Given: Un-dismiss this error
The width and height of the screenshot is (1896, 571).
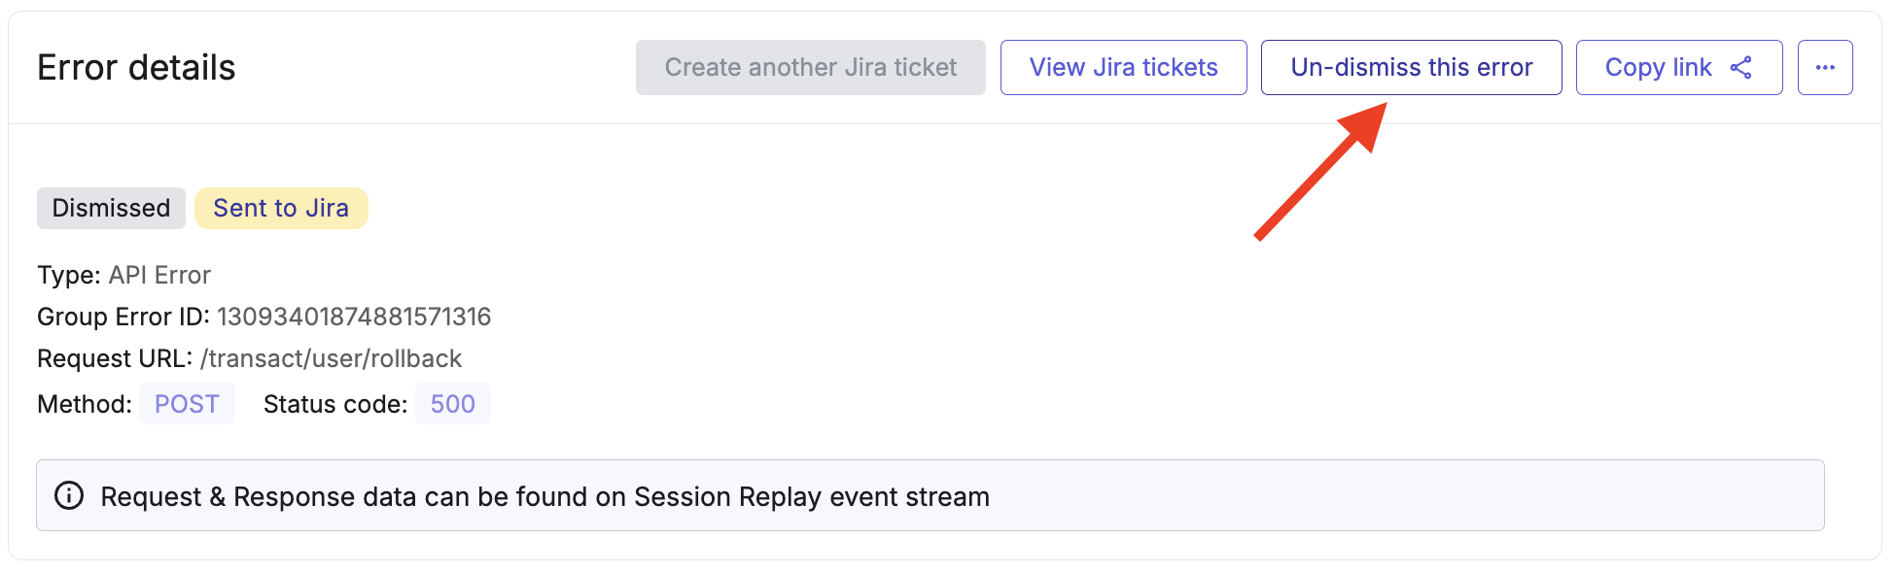Looking at the screenshot, I should point(1411,67).
